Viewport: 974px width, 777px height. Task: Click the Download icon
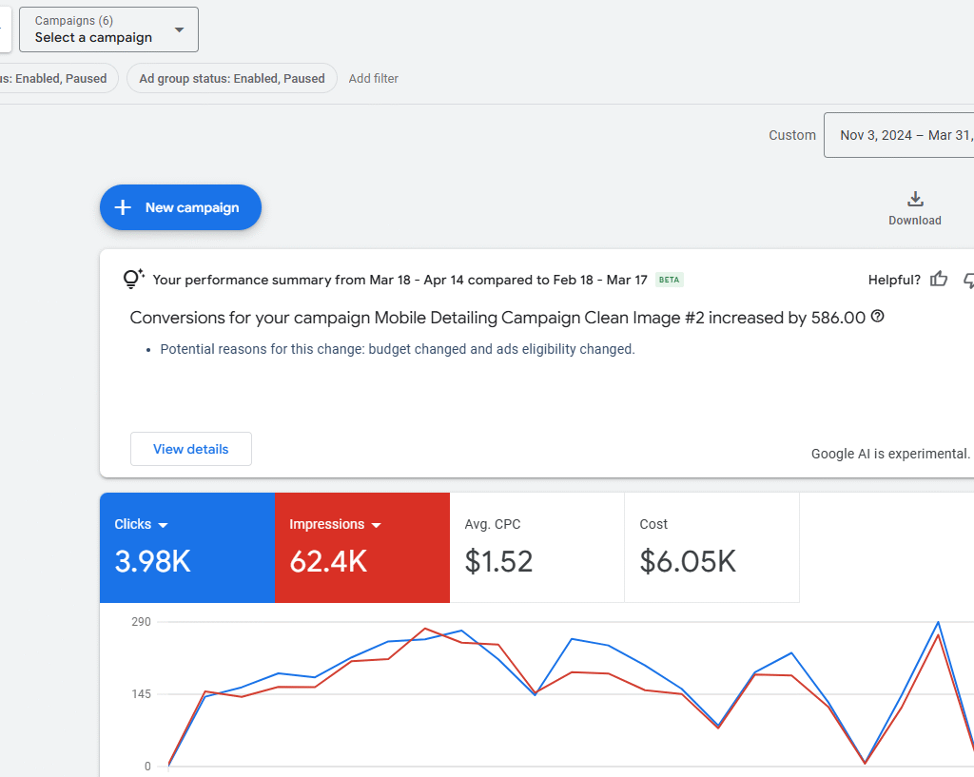[914, 200]
